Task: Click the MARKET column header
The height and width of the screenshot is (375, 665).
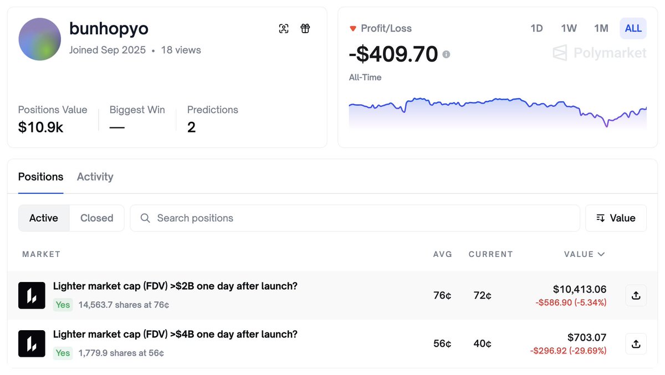Action: 41,254
